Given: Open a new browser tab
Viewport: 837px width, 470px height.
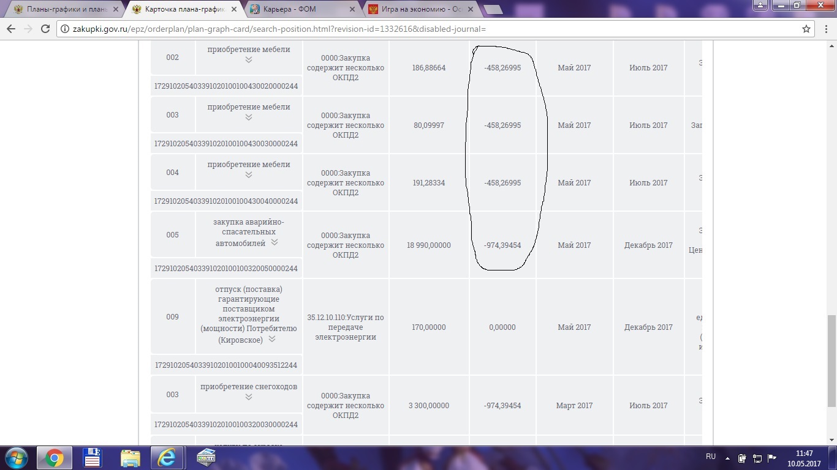Looking at the screenshot, I should point(493,9).
